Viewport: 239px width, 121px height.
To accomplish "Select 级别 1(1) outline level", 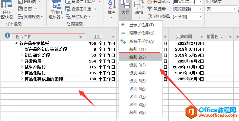I will click(141, 49).
